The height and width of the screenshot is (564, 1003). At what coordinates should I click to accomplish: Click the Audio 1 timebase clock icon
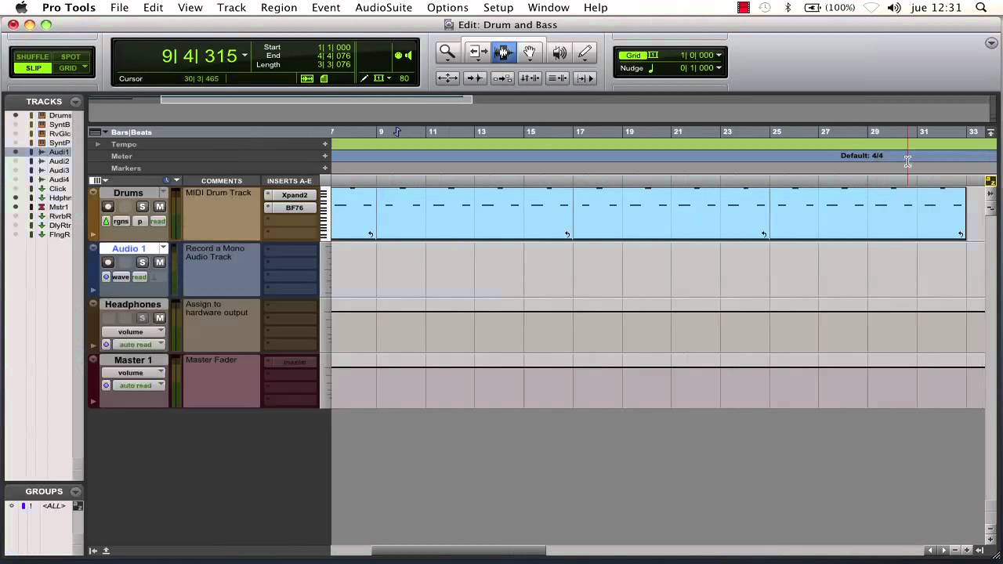coord(107,277)
